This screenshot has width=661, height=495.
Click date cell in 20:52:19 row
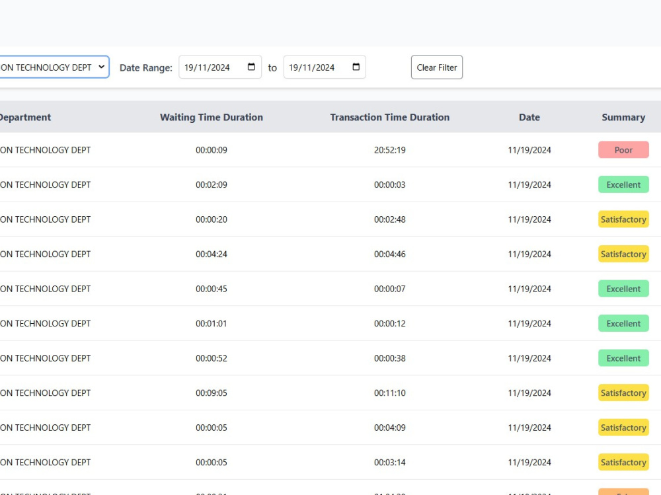click(529, 150)
